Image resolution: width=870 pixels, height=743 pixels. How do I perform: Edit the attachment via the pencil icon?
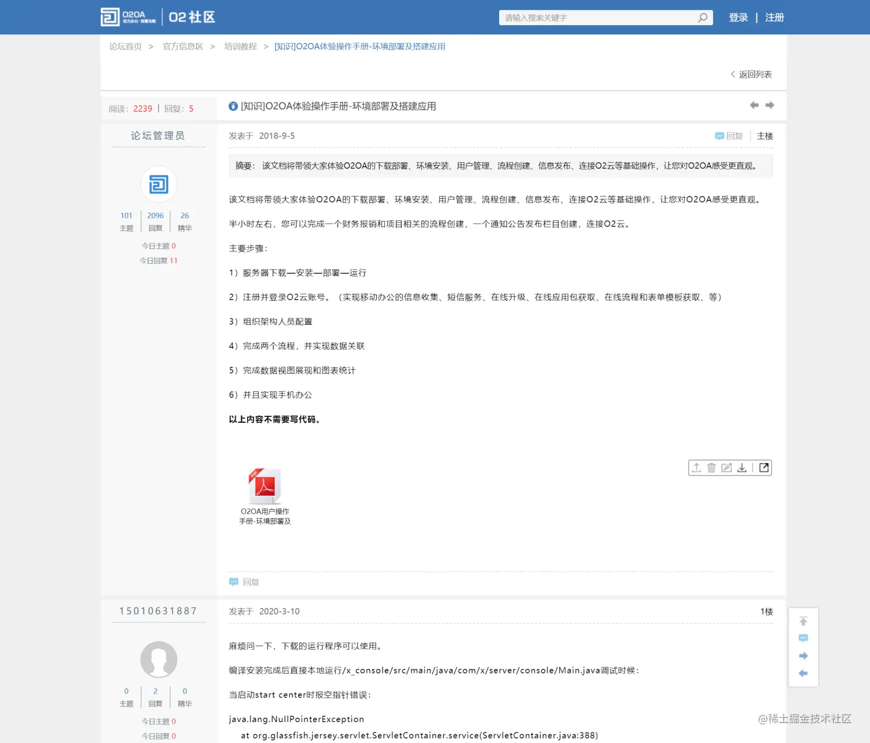(x=727, y=467)
